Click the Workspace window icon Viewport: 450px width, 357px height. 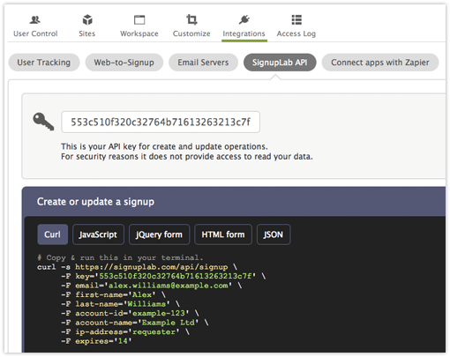[x=139, y=20]
